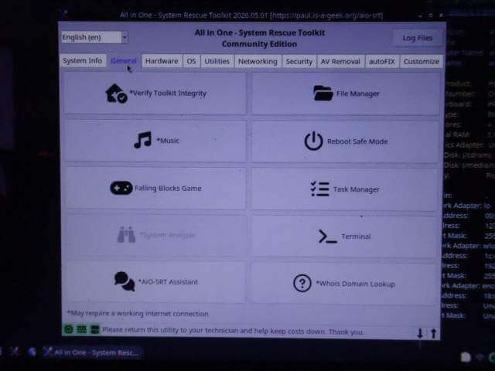Click the File Manager folder icon
Image resolution: width=495 pixels, height=371 pixels.
(x=323, y=94)
